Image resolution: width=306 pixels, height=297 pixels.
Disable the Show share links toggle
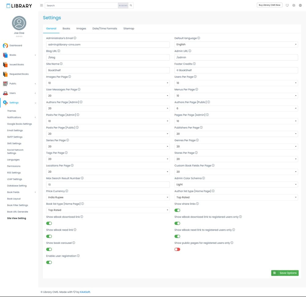pyautogui.click(x=177, y=210)
